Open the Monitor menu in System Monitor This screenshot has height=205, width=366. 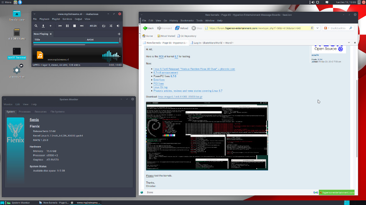(8, 104)
